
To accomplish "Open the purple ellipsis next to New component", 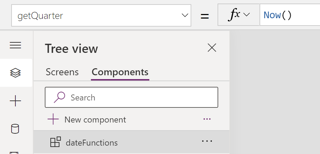I will 207,119.
